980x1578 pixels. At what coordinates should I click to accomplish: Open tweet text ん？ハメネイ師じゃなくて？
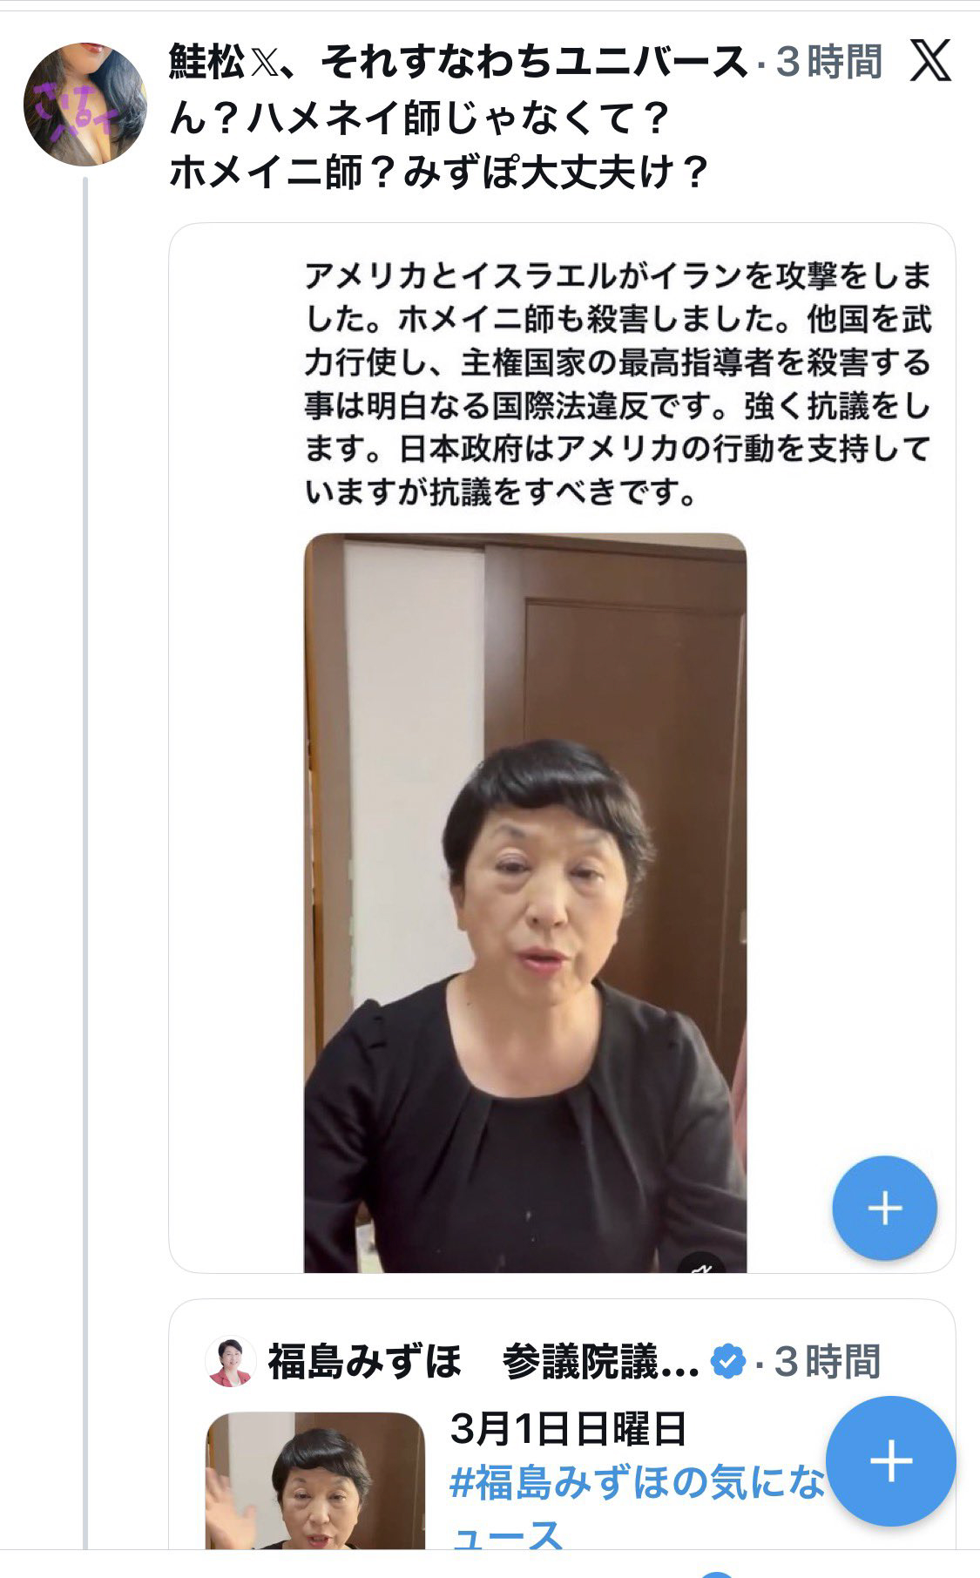[420, 118]
